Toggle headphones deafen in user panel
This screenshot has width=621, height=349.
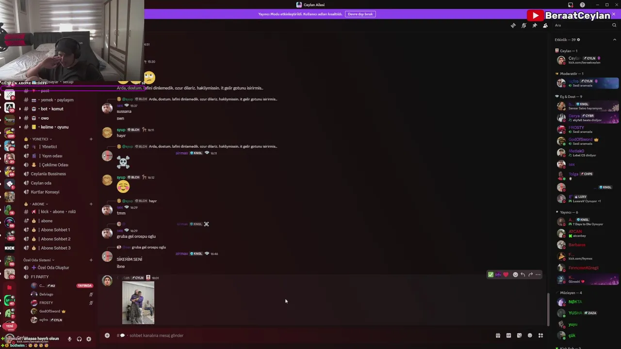[79, 339]
